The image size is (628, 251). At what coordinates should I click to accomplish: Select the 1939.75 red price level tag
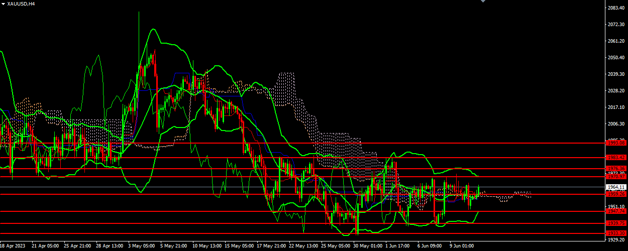tap(616, 223)
